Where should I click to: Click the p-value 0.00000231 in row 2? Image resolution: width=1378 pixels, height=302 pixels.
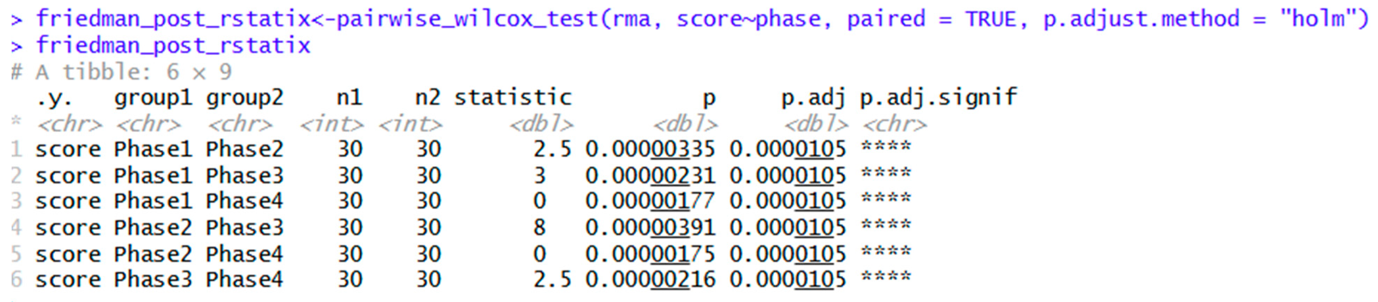click(x=650, y=176)
